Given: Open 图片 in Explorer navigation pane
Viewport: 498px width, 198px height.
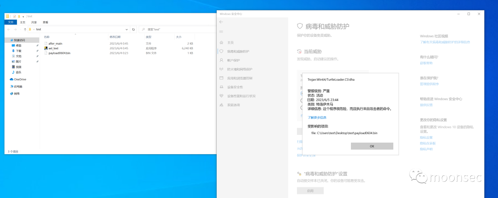Looking at the screenshot, I should coord(18,62).
